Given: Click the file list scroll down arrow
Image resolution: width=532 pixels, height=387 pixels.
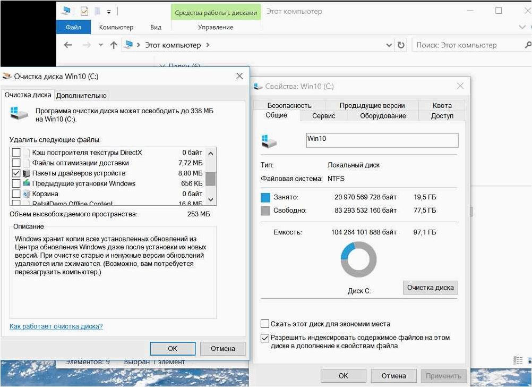Looking at the screenshot, I should [211, 199].
